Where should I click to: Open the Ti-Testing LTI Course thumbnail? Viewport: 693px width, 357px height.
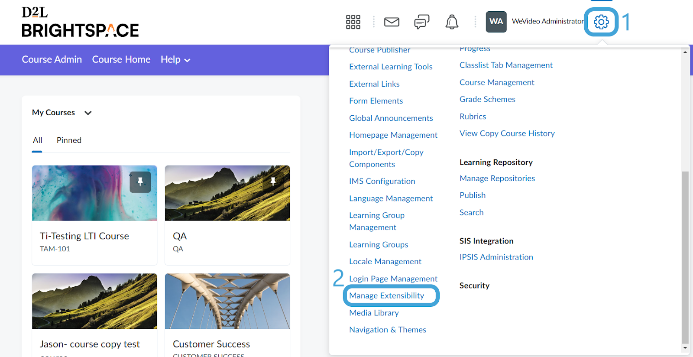[x=94, y=193]
